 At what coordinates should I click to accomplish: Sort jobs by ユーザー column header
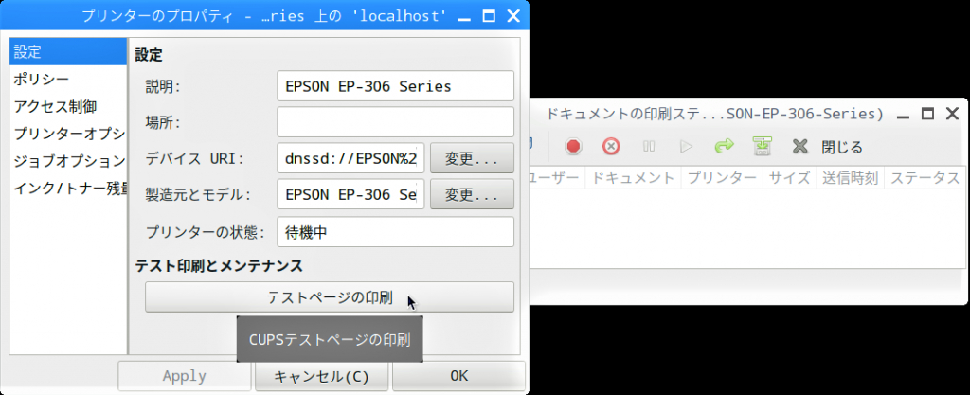(558, 178)
